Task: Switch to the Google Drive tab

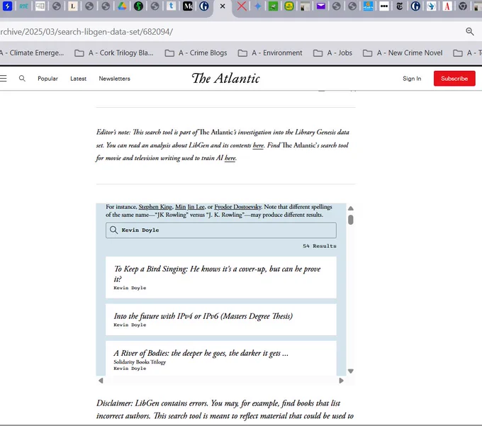Action: tap(122, 6)
